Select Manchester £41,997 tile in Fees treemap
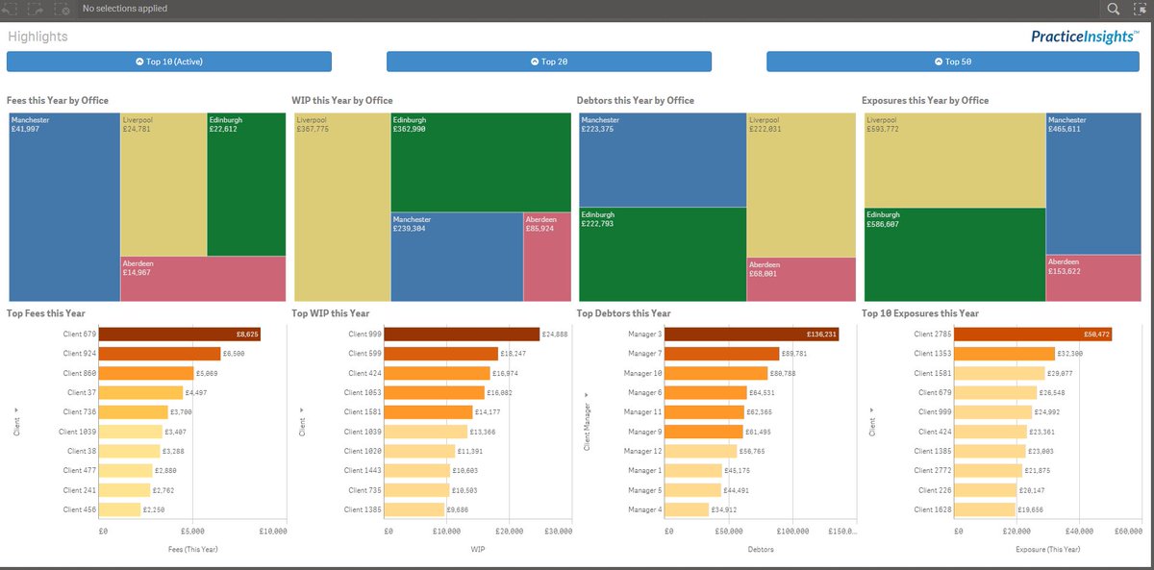1154x570 pixels. coord(64,207)
